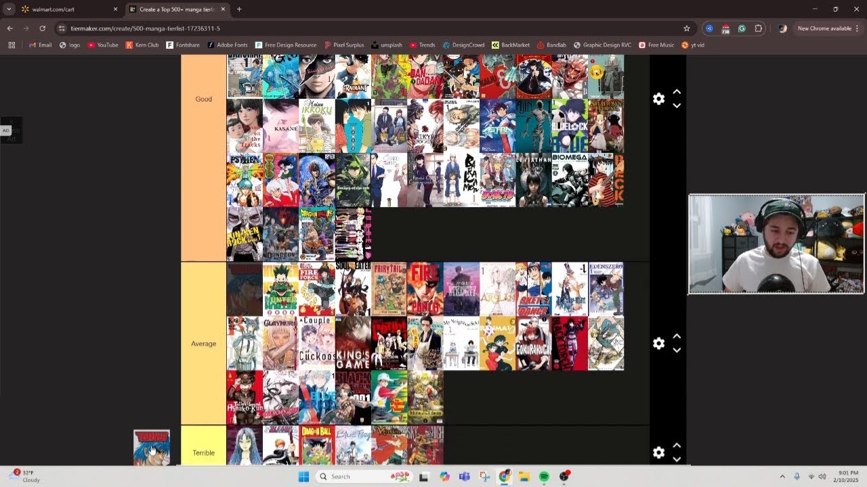
Task: Click the tiermaker.com address bar URL
Action: click(146, 28)
